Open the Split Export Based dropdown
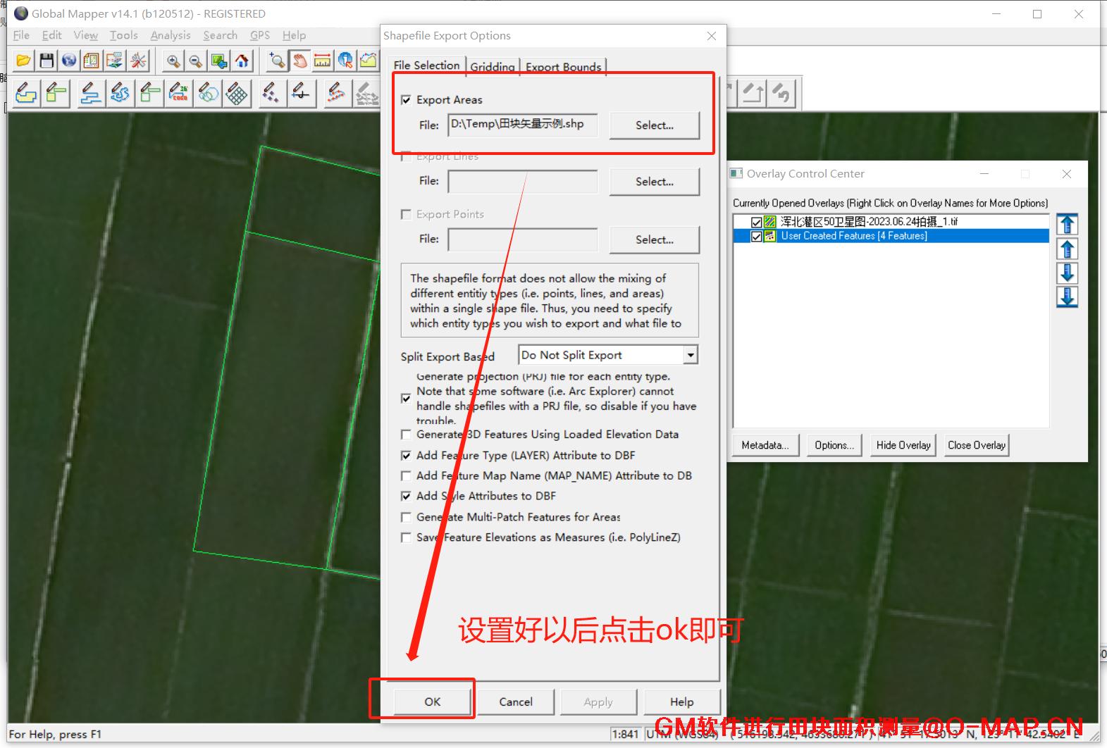1107x748 pixels. 691,355
